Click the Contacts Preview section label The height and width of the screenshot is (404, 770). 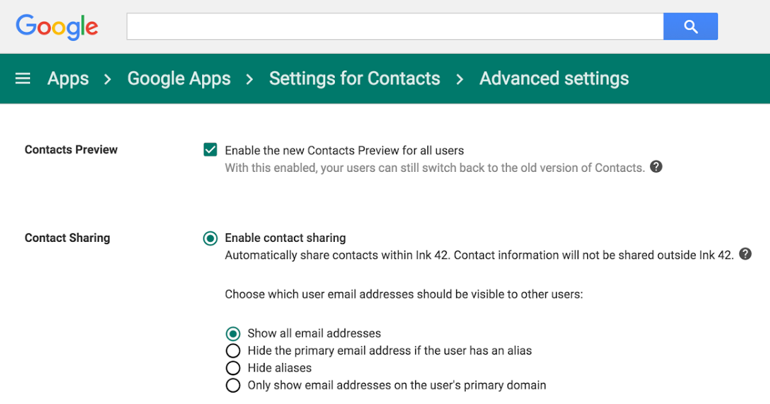[x=71, y=149]
